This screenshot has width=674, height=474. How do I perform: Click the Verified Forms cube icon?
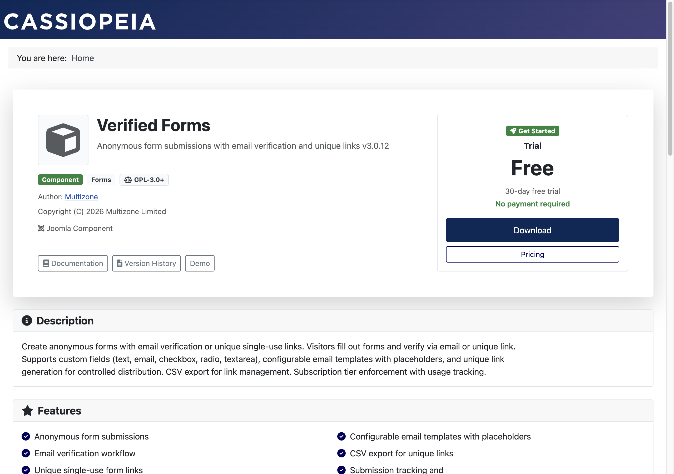(x=63, y=140)
